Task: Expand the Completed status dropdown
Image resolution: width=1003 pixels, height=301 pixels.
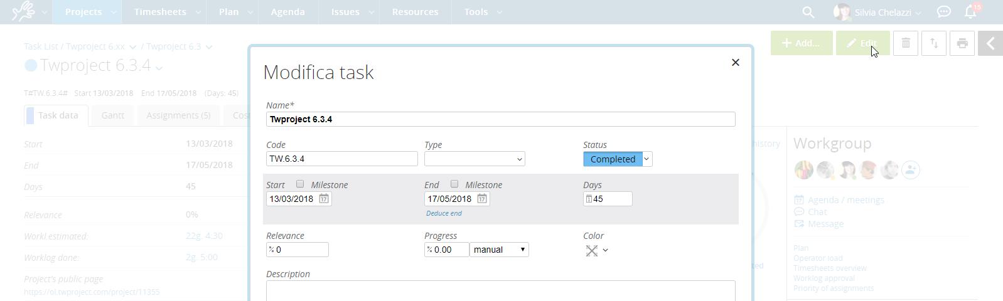Action: [x=646, y=159]
